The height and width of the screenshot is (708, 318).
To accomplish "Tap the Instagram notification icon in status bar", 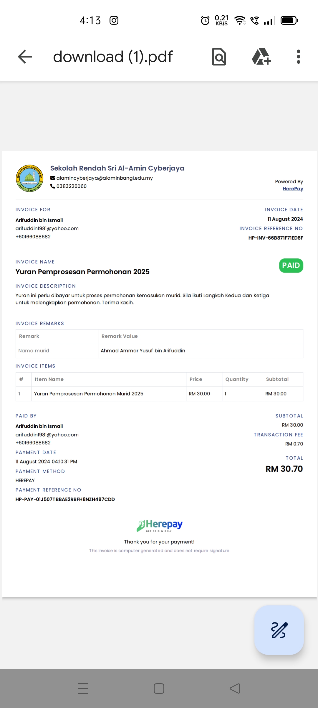I will point(114,20).
